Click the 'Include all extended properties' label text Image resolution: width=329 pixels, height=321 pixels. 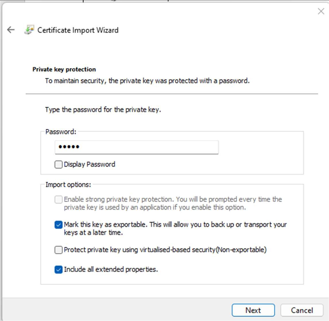(111, 270)
